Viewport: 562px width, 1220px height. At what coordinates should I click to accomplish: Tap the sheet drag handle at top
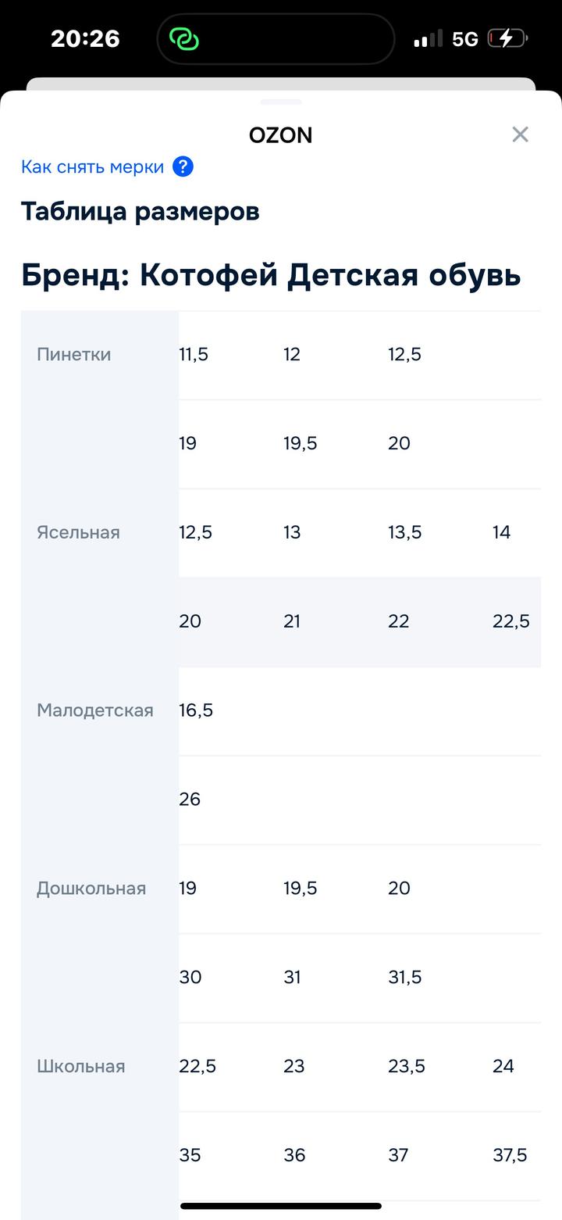pyautogui.click(x=281, y=102)
